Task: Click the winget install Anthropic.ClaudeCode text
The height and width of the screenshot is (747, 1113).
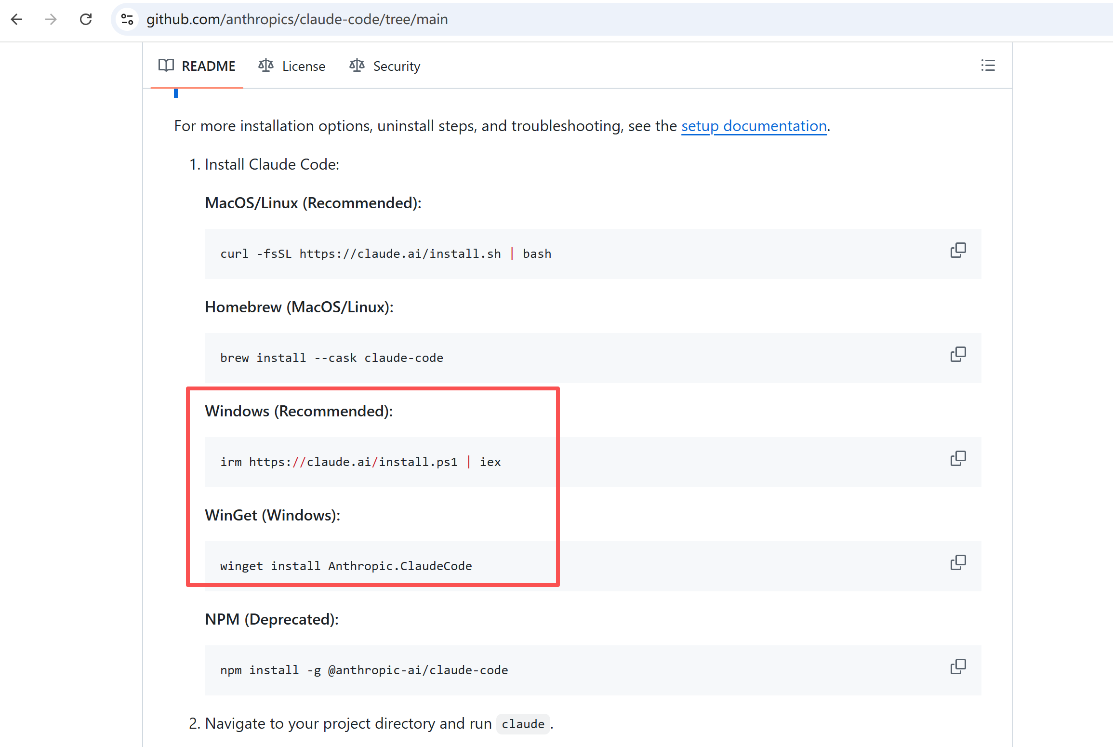Action: coord(346,566)
